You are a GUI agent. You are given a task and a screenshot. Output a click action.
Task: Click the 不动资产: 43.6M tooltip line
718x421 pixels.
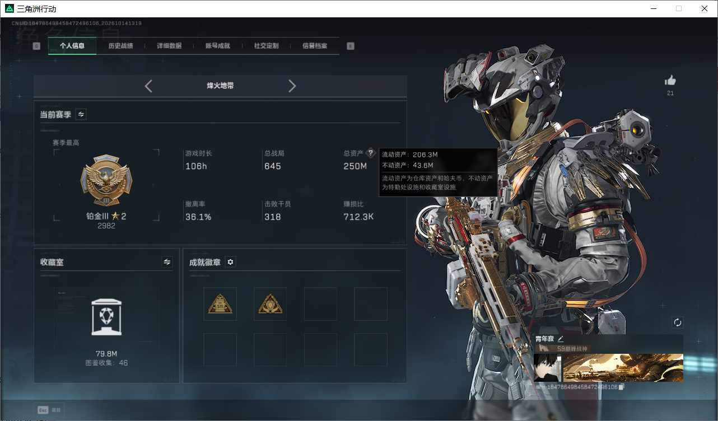pos(408,165)
